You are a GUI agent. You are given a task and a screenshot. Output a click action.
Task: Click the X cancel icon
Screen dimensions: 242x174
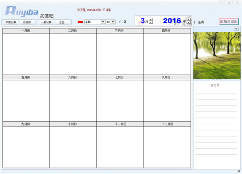click(x=125, y=22)
